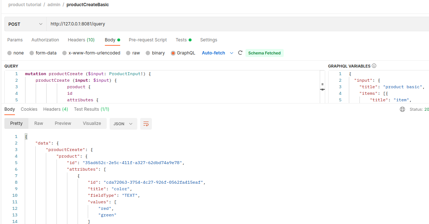Select the none body type radio

click(x=9, y=53)
